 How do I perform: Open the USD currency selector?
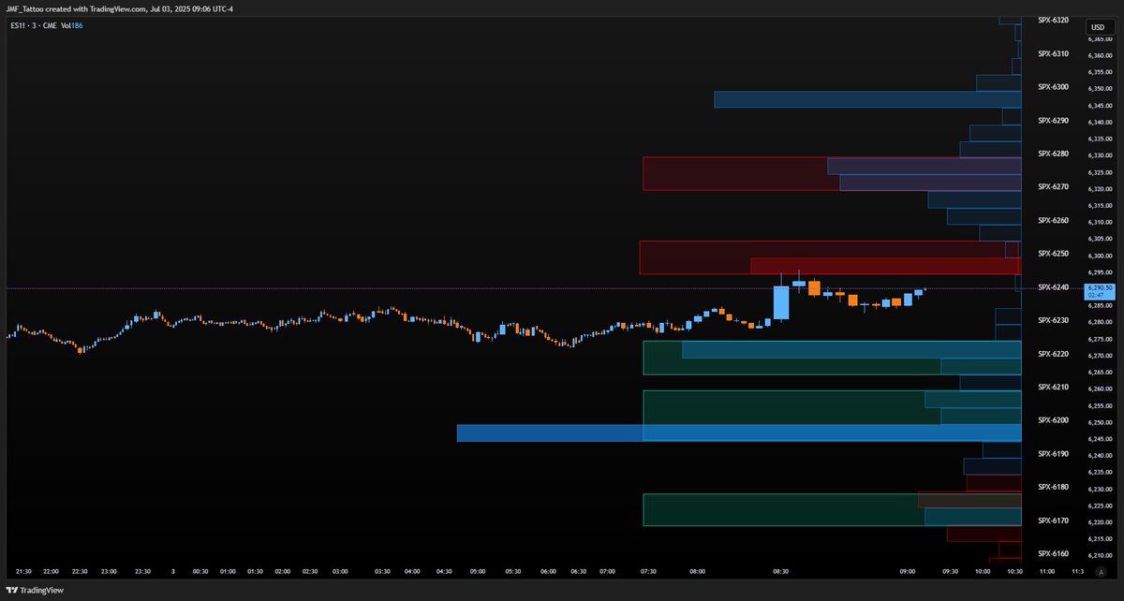(1098, 27)
